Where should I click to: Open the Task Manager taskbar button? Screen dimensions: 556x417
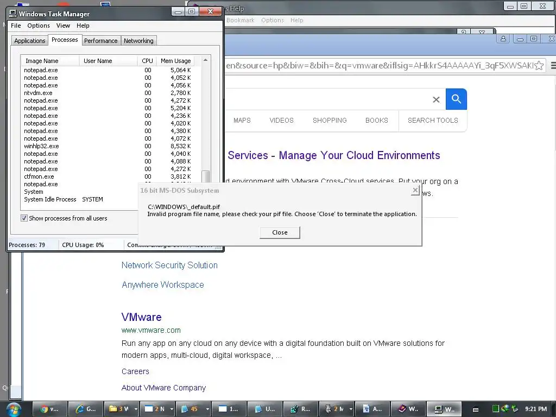(444, 409)
